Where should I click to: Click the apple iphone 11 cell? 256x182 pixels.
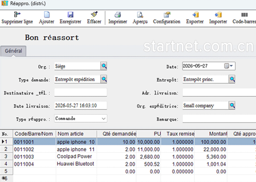76,149
